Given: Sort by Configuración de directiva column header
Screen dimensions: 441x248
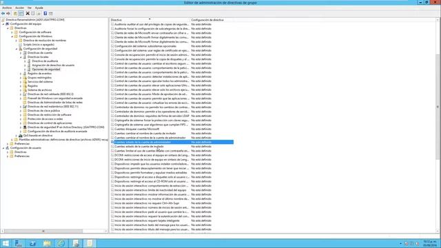Looking at the screenshot, I should 207,20.
